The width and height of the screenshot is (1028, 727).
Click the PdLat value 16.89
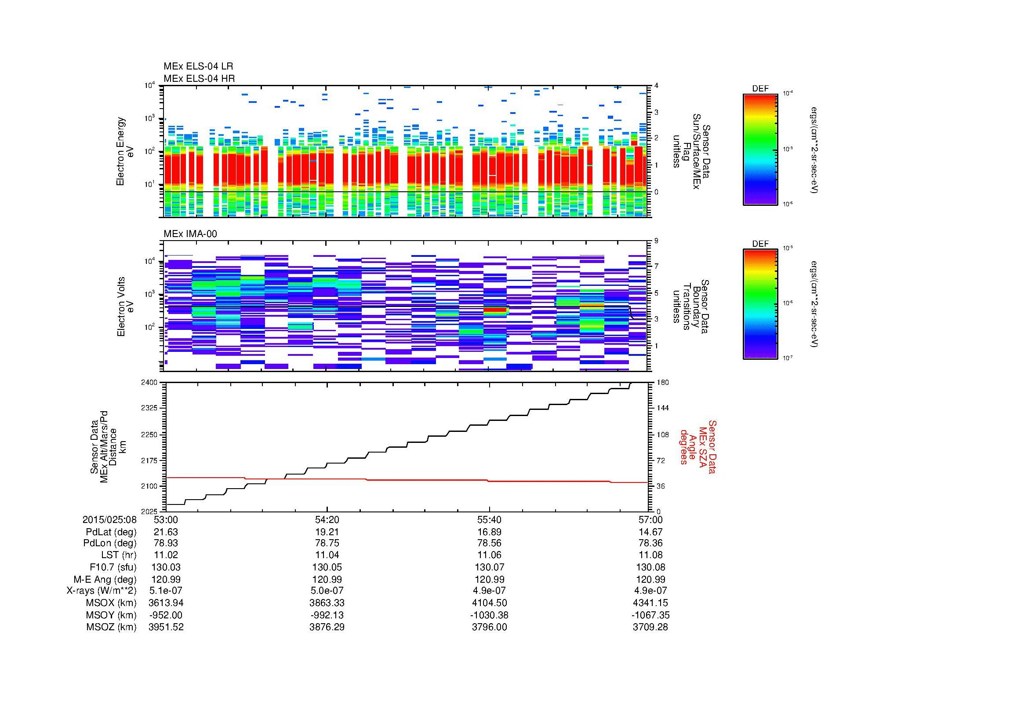point(489,532)
